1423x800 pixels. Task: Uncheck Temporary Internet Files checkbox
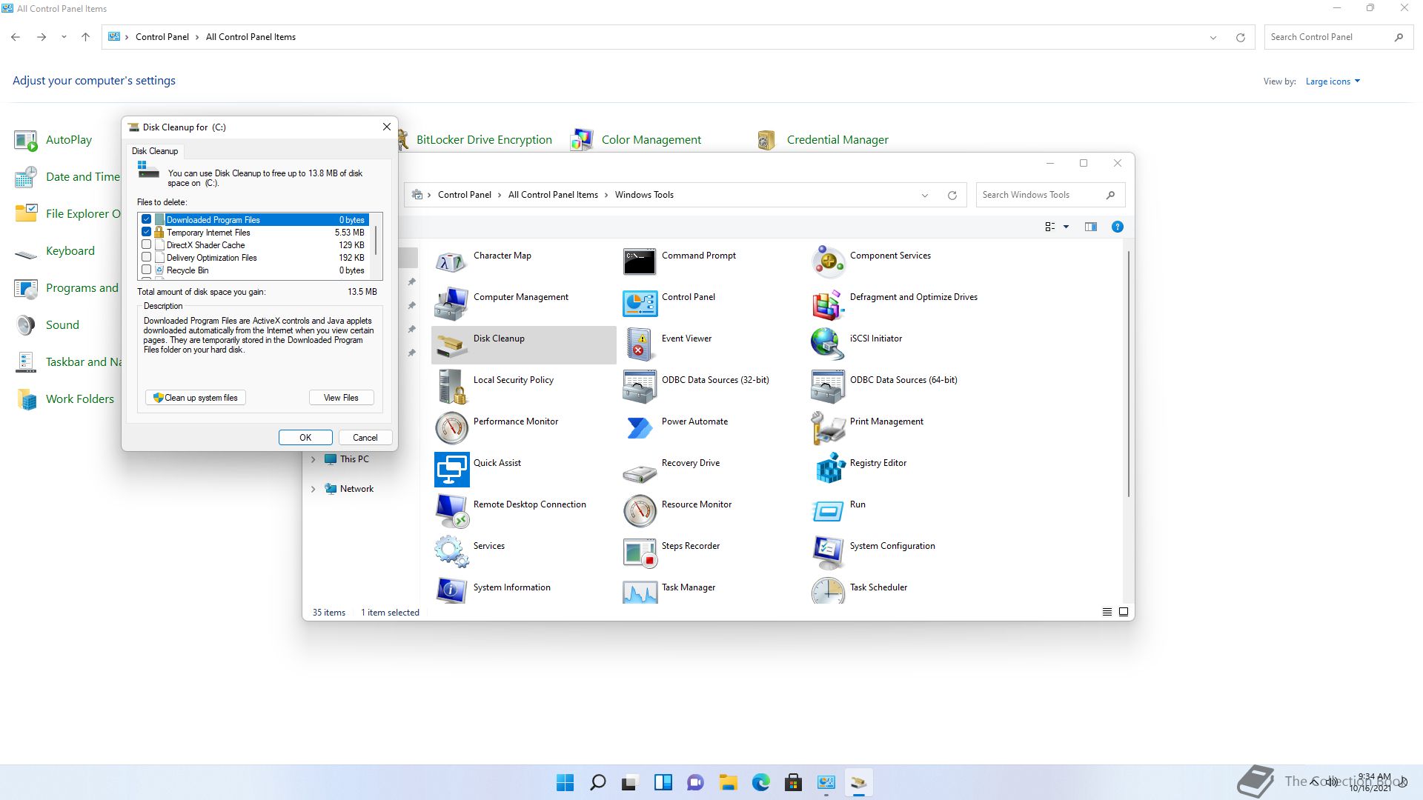[x=147, y=232]
